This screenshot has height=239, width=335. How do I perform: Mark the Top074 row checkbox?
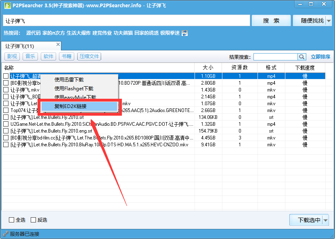[x=6, y=110]
